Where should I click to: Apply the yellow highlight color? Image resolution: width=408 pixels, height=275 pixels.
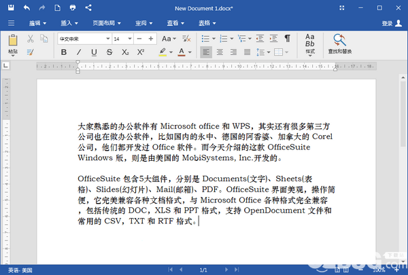(163, 52)
